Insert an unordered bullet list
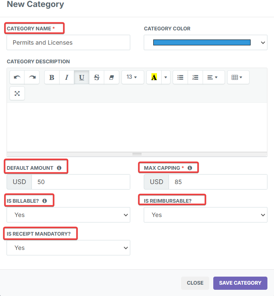This screenshot has width=274, height=296. [180, 77]
